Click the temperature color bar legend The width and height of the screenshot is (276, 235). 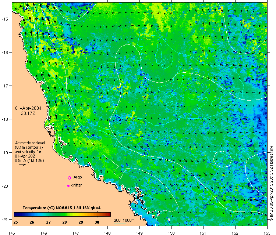(62, 214)
